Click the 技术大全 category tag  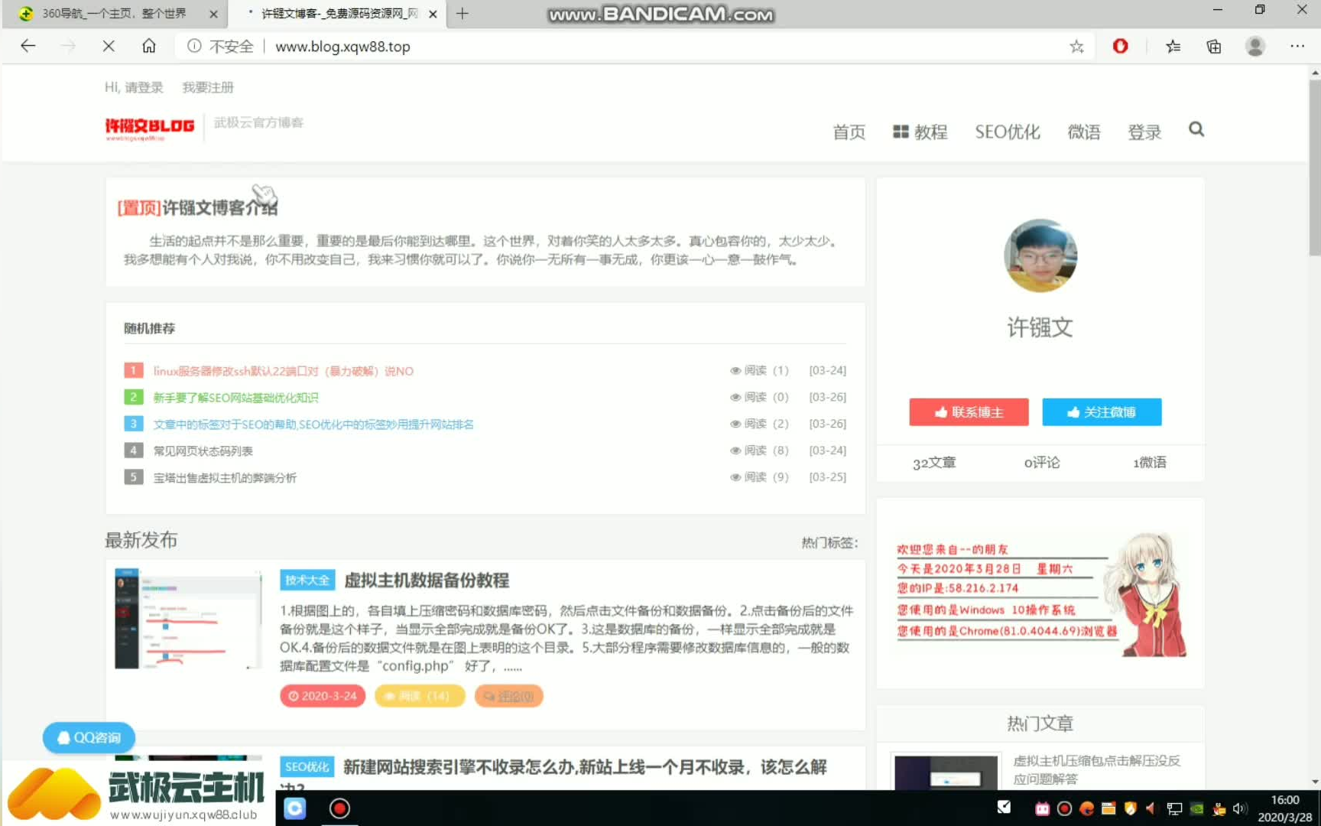coord(307,580)
